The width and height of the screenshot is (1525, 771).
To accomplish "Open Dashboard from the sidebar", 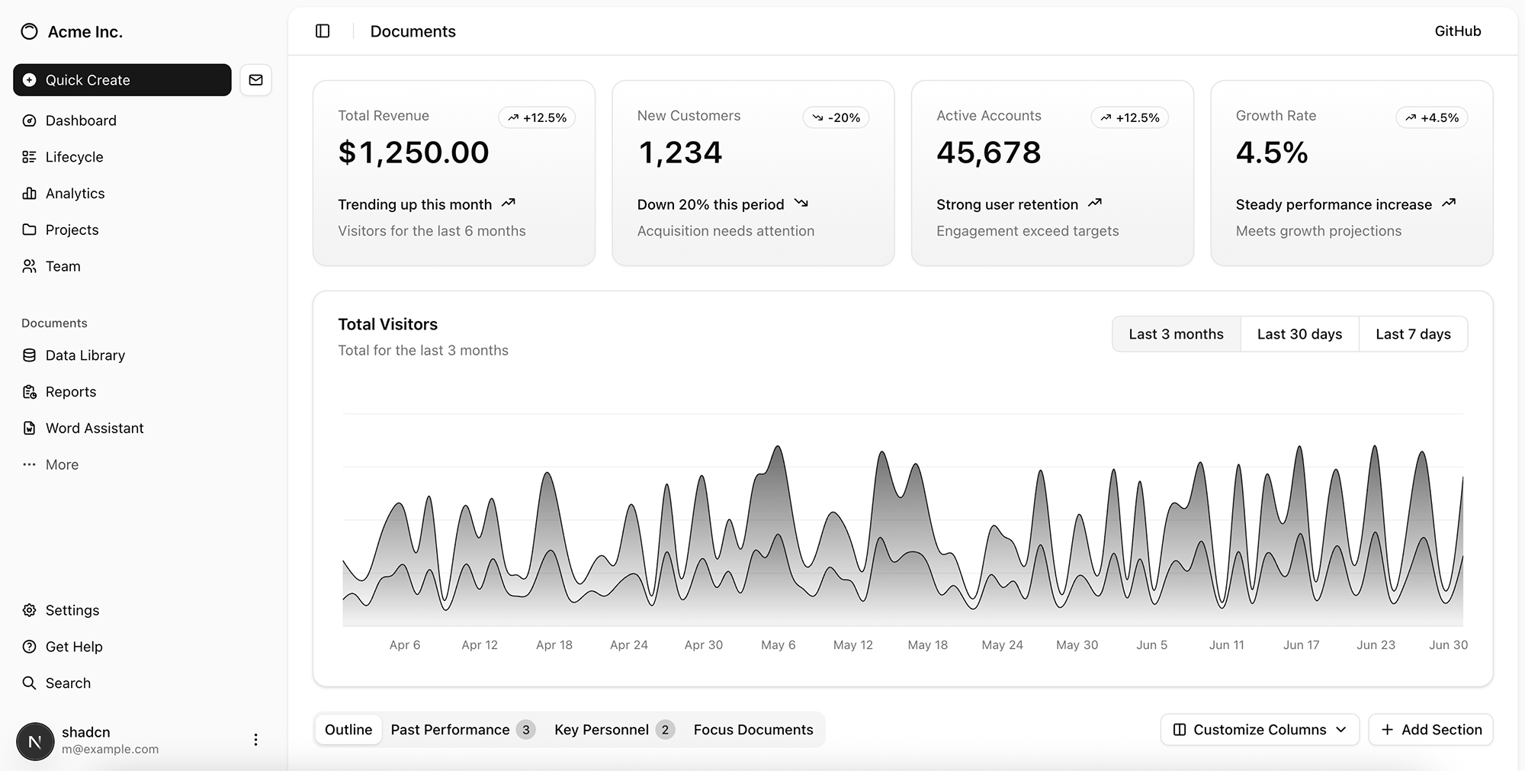I will tap(80, 120).
